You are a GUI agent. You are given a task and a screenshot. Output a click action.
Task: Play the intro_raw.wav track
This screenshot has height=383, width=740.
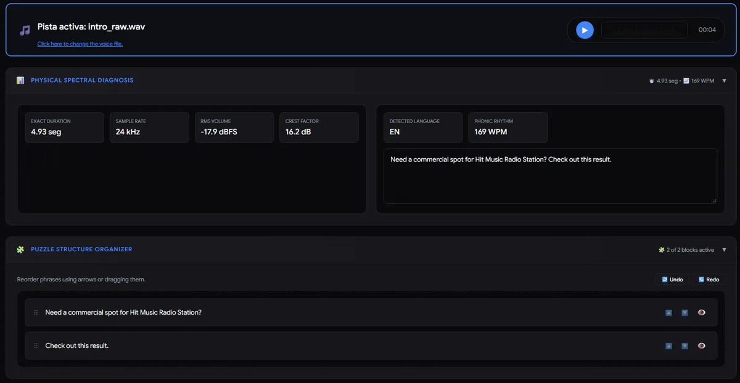point(585,30)
